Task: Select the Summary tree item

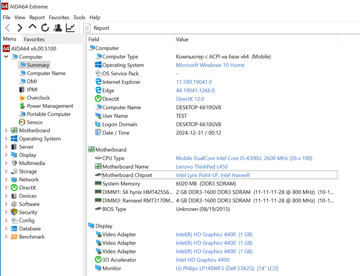Action: (34, 65)
